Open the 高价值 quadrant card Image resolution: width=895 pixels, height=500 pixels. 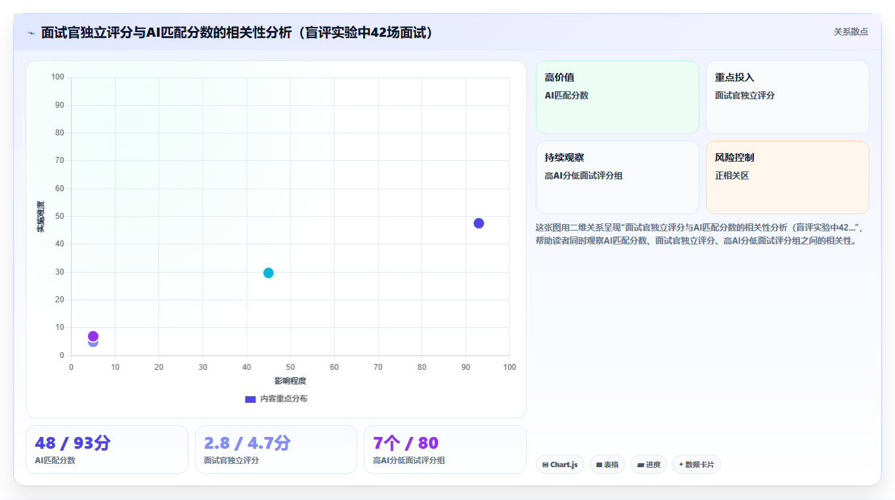click(617, 97)
